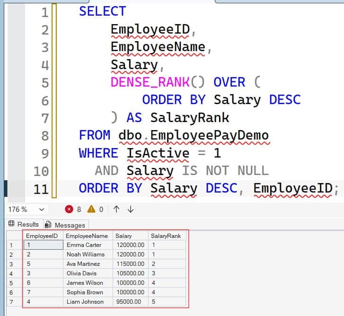The image size is (344, 316).
Task: Go to previous issue with up arrow
Action: tap(116, 209)
